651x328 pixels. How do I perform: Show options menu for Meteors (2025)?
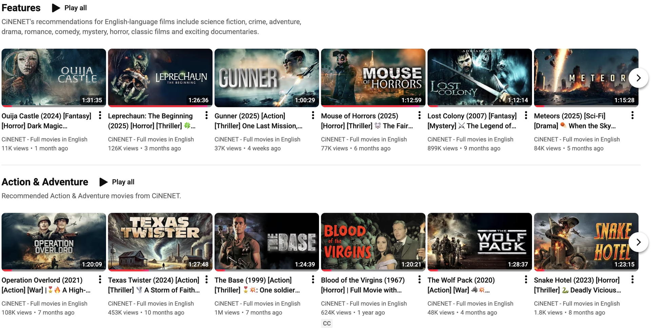point(632,116)
